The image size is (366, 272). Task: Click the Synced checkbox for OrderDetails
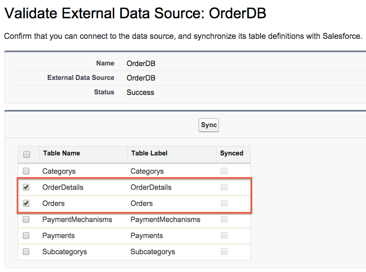click(224, 188)
